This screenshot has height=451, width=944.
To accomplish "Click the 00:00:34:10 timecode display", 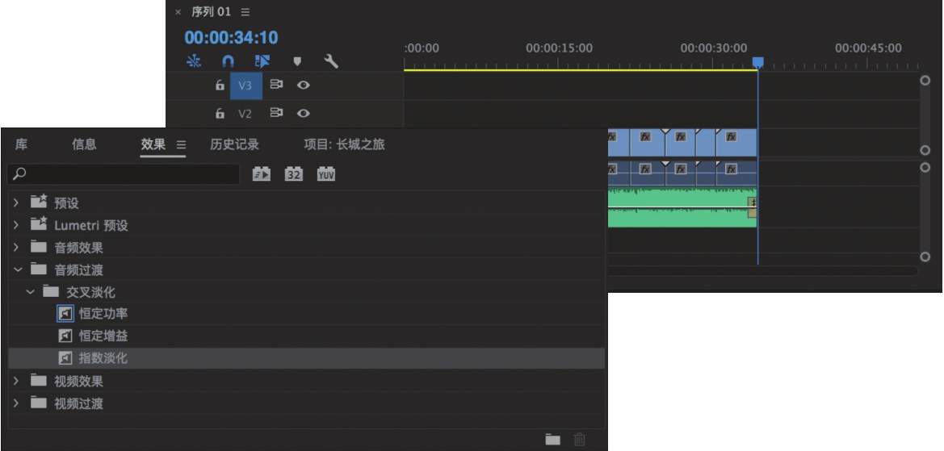I will click(x=231, y=38).
